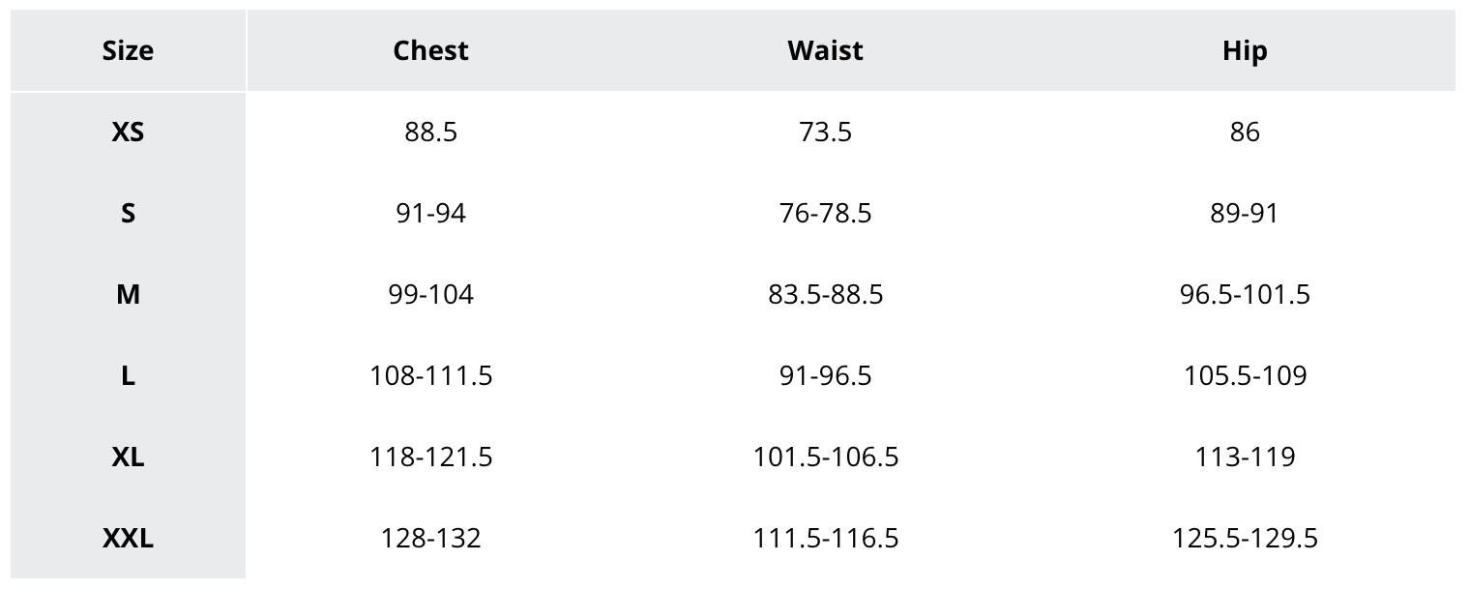The image size is (1470, 590).
Task: Click the S chest value 91-94
Action: (x=430, y=214)
